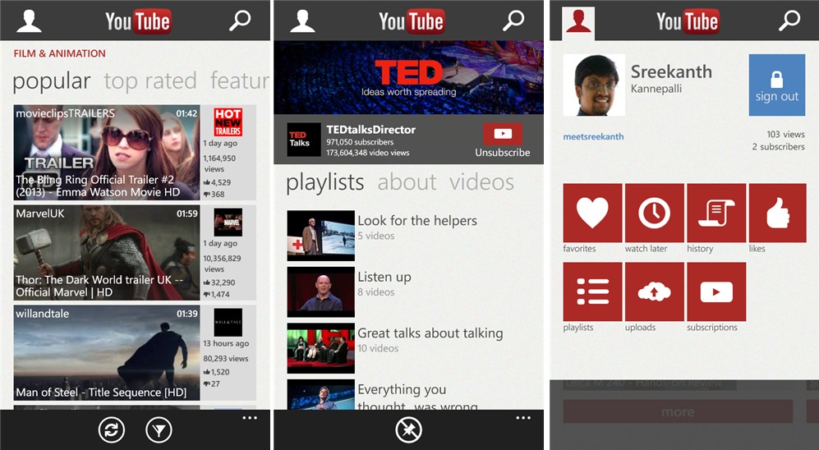
Task: Switch to the about tab on TED channel
Action: pos(407,182)
